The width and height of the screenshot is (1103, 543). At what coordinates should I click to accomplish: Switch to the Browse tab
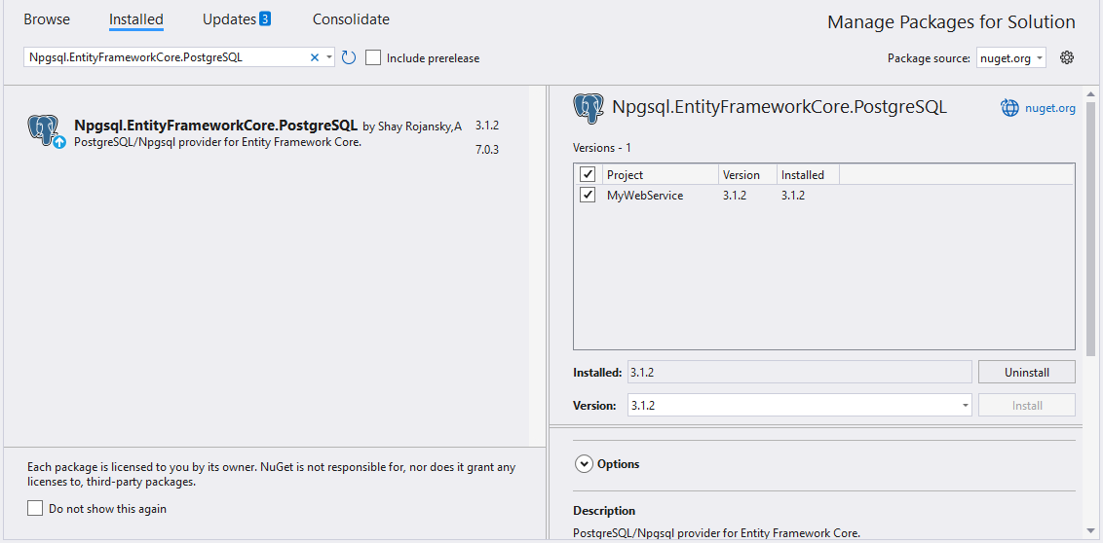pos(47,19)
